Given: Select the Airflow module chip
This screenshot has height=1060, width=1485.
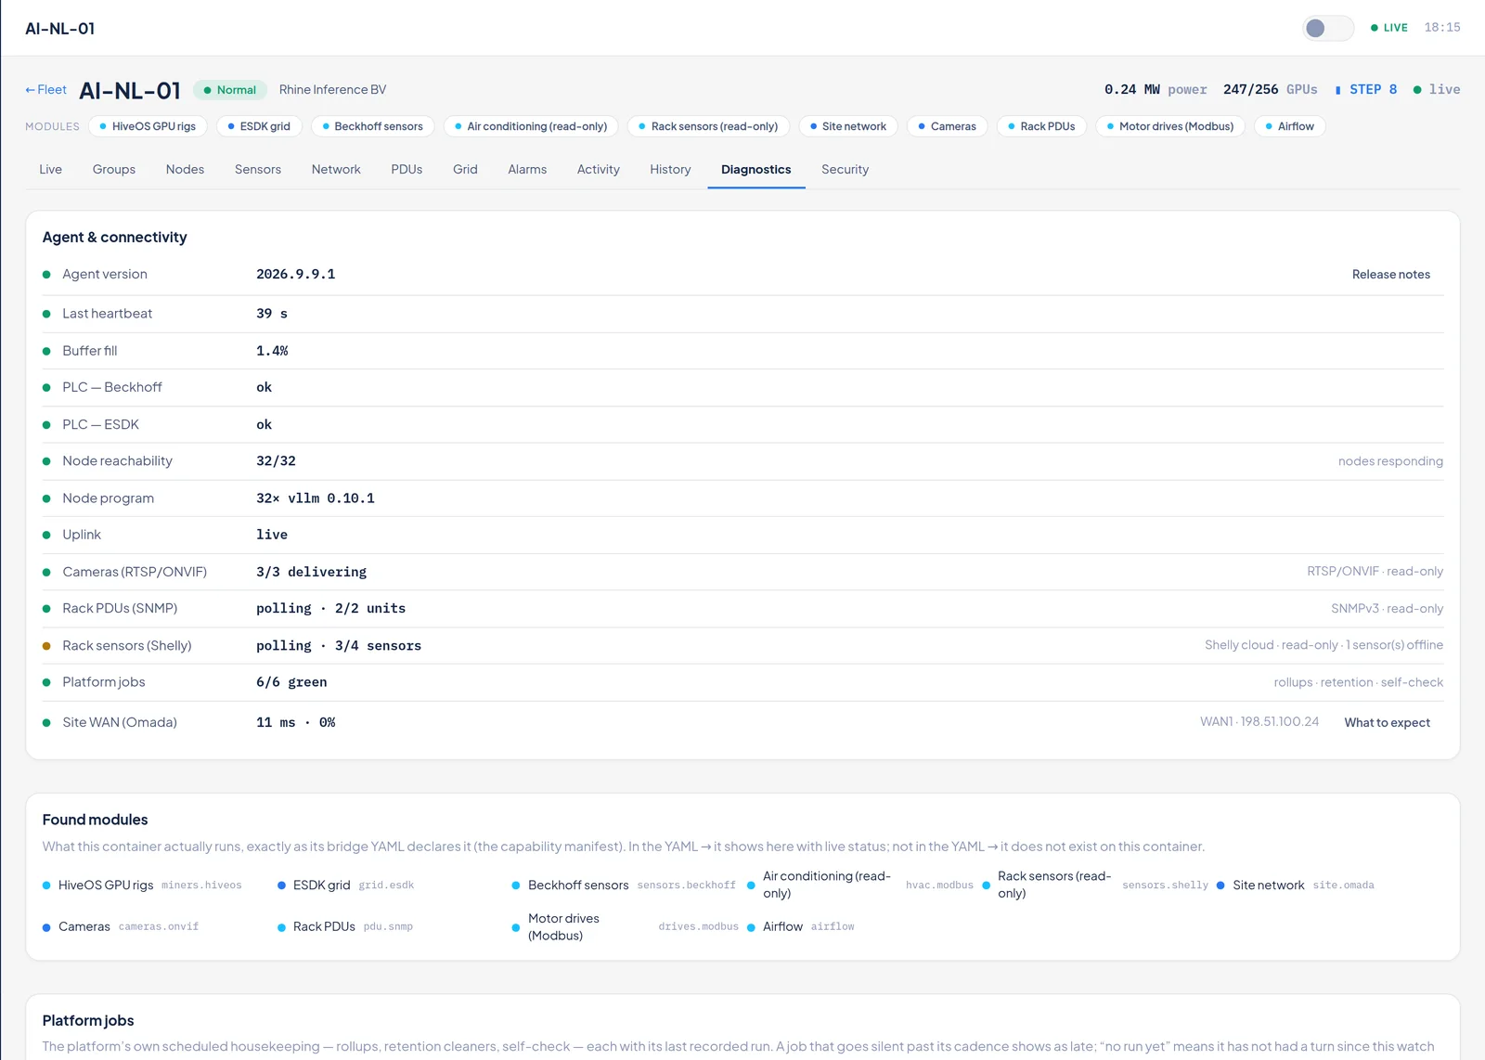Looking at the screenshot, I should click(x=1290, y=126).
